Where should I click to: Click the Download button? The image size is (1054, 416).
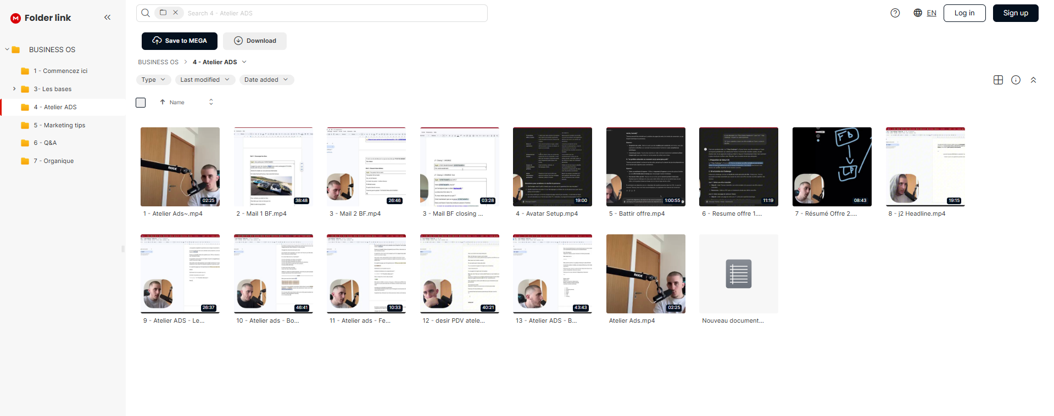[x=255, y=41]
